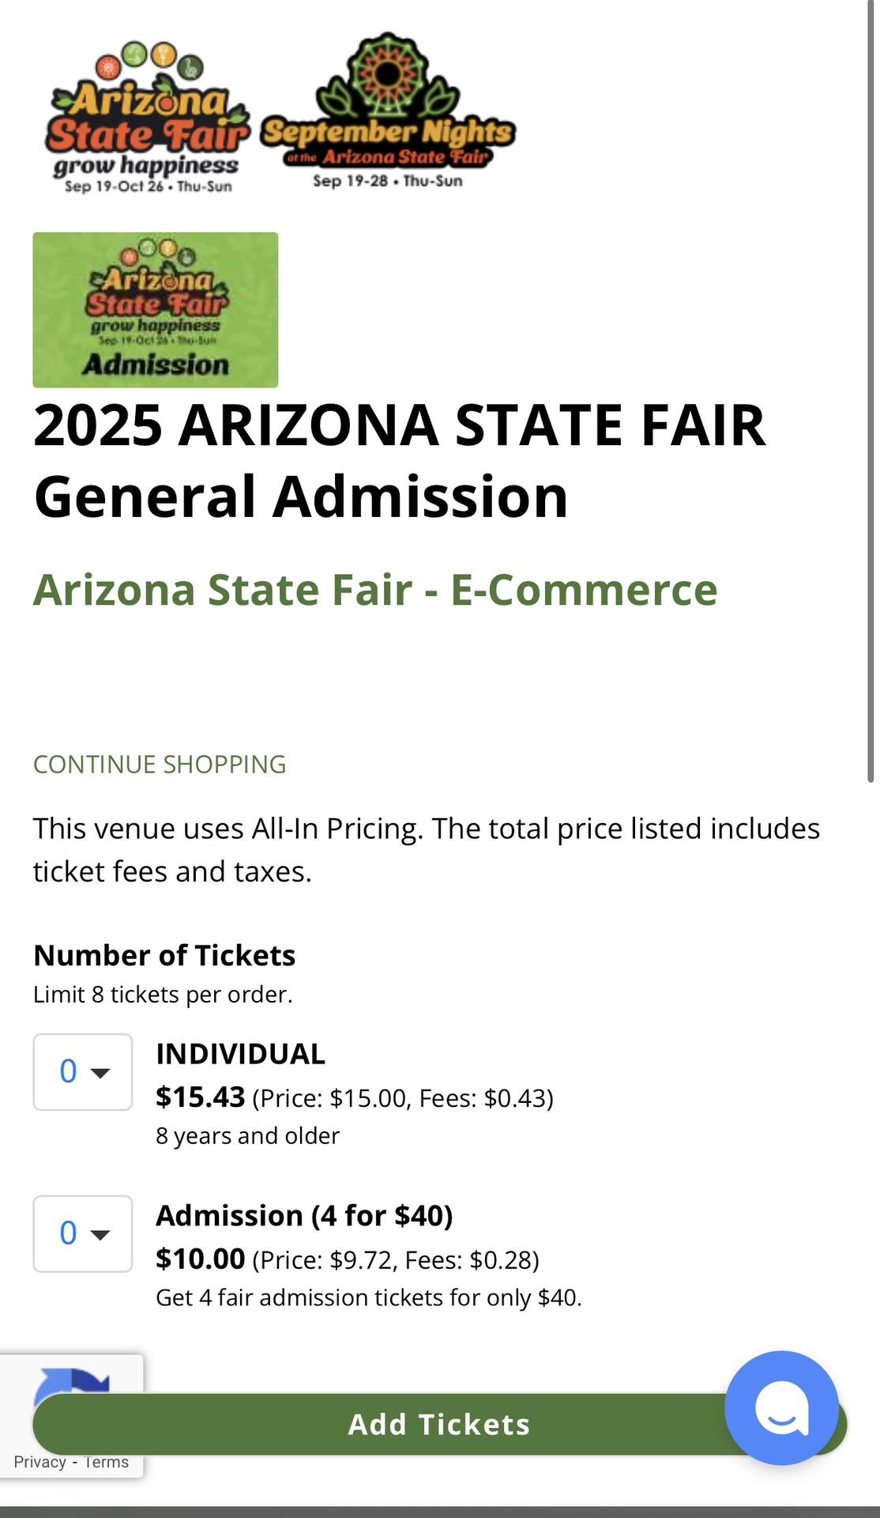
Task: Click the INDIVIDUAL ticket type label
Action: pyautogui.click(x=240, y=1054)
